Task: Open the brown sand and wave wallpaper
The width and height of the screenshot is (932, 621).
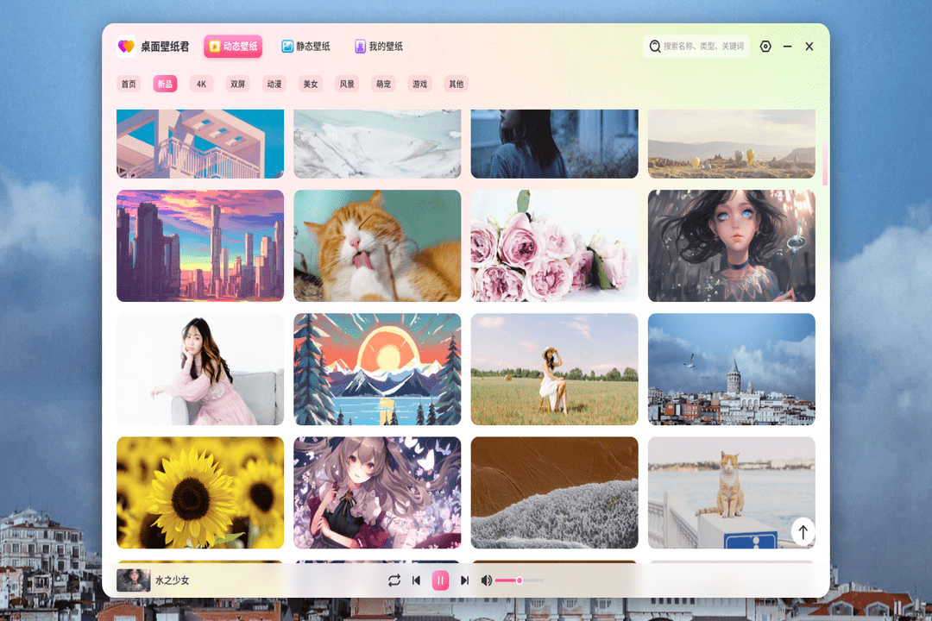Action: [x=555, y=492]
